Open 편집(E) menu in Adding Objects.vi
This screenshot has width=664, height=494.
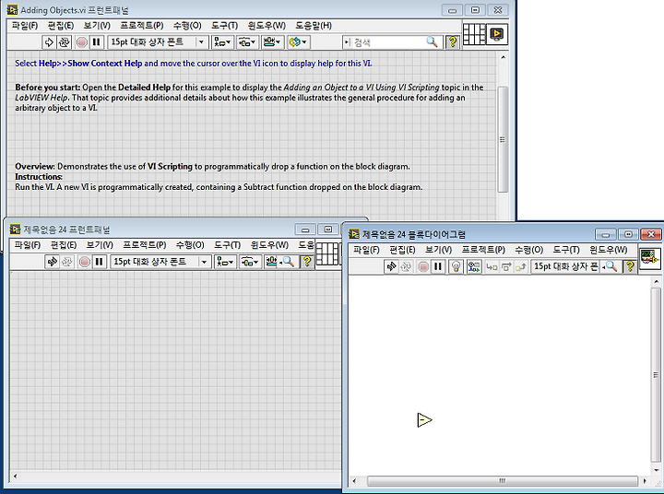point(61,26)
